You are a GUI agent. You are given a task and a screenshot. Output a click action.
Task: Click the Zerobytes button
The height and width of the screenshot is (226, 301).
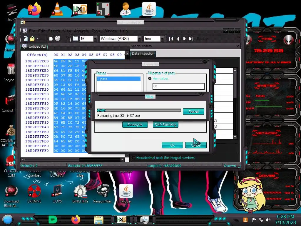pyautogui.click(x=135, y=124)
